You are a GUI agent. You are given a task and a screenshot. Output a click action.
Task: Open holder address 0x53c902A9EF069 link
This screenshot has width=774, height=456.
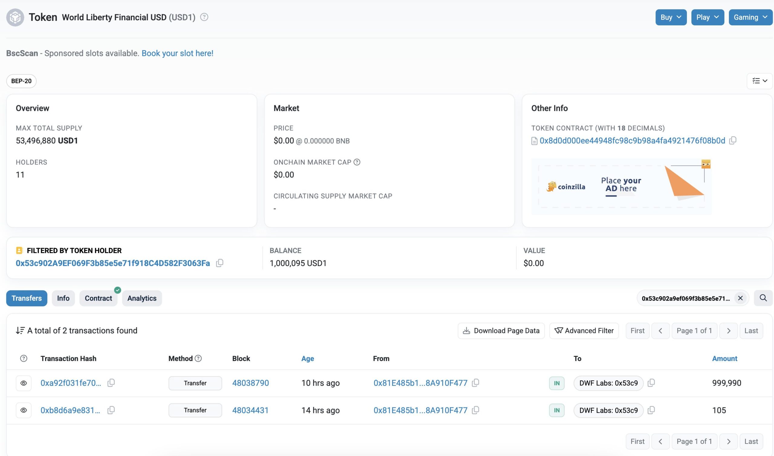click(113, 263)
